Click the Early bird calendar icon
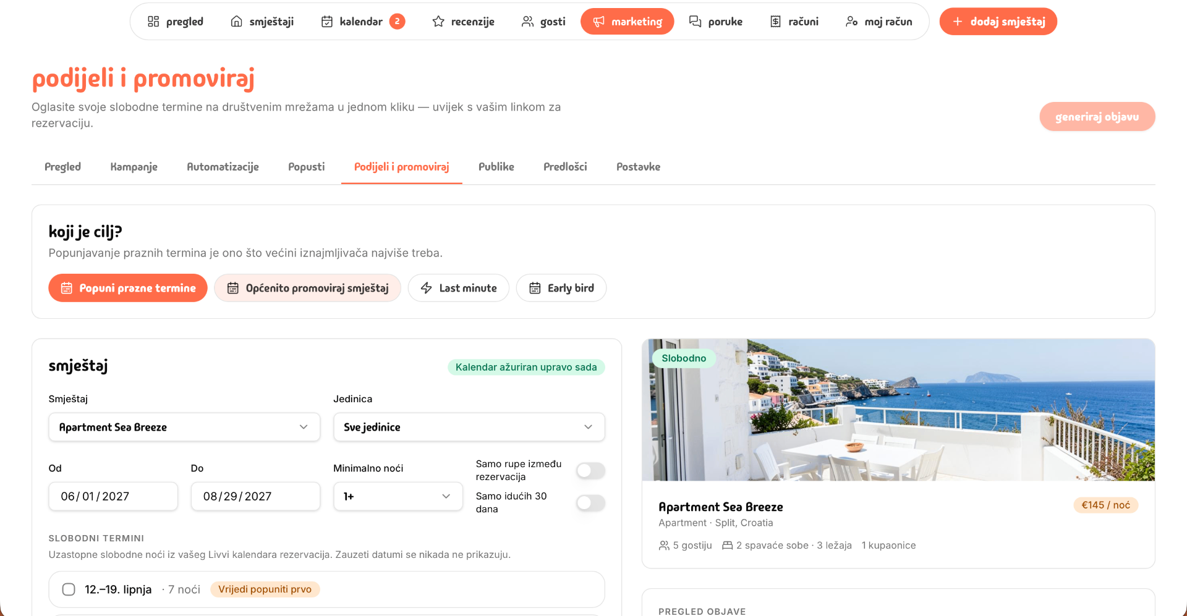Image resolution: width=1187 pixels, height=616 pixels. [535, 288]
